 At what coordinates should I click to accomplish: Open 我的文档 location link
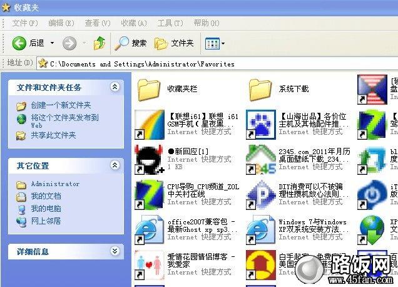tap(46, 196)
